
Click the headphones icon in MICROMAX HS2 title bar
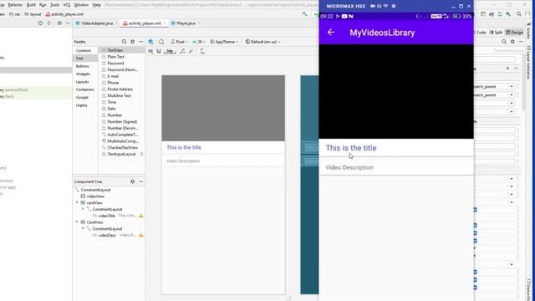click(x=379, y=6)
